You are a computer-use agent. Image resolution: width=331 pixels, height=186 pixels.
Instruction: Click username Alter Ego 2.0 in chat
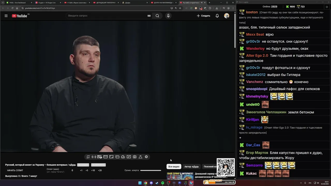[x=257, y=56]
